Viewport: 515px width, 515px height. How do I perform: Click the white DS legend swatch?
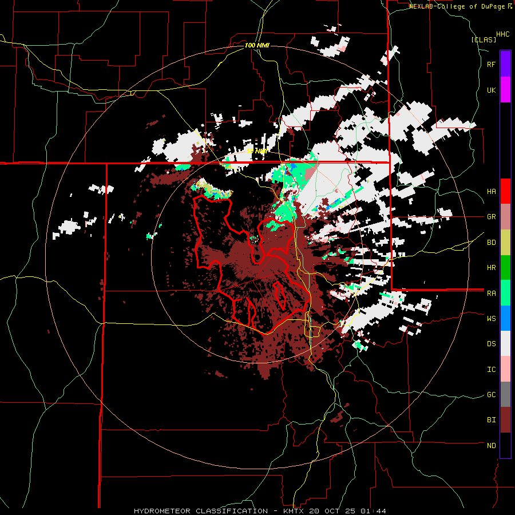tap(505, 343)
